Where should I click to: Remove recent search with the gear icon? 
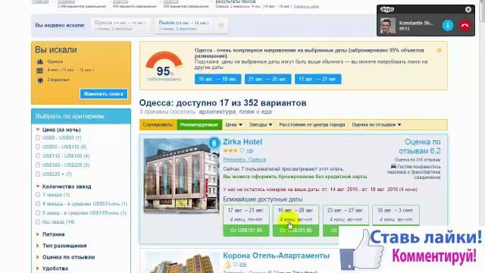[x=221, y=25]
